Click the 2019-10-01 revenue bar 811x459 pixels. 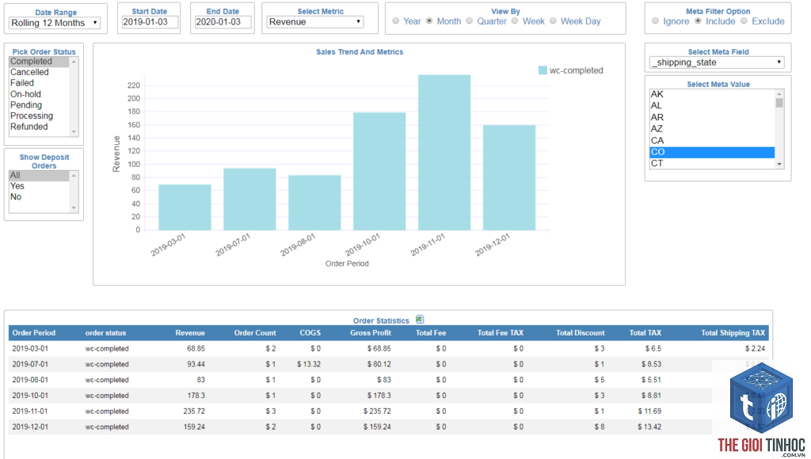379,171
